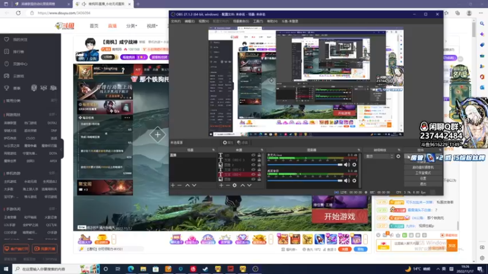Adjust first mixer track volume slider
The width and height of the screenshot is (488, 274).
(304, 164)
